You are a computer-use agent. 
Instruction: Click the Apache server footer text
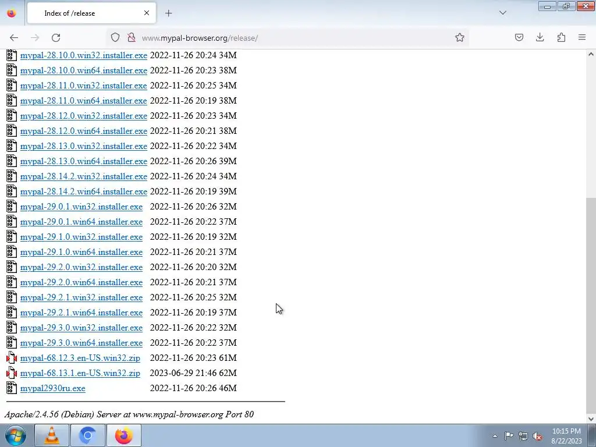[129, 414]
